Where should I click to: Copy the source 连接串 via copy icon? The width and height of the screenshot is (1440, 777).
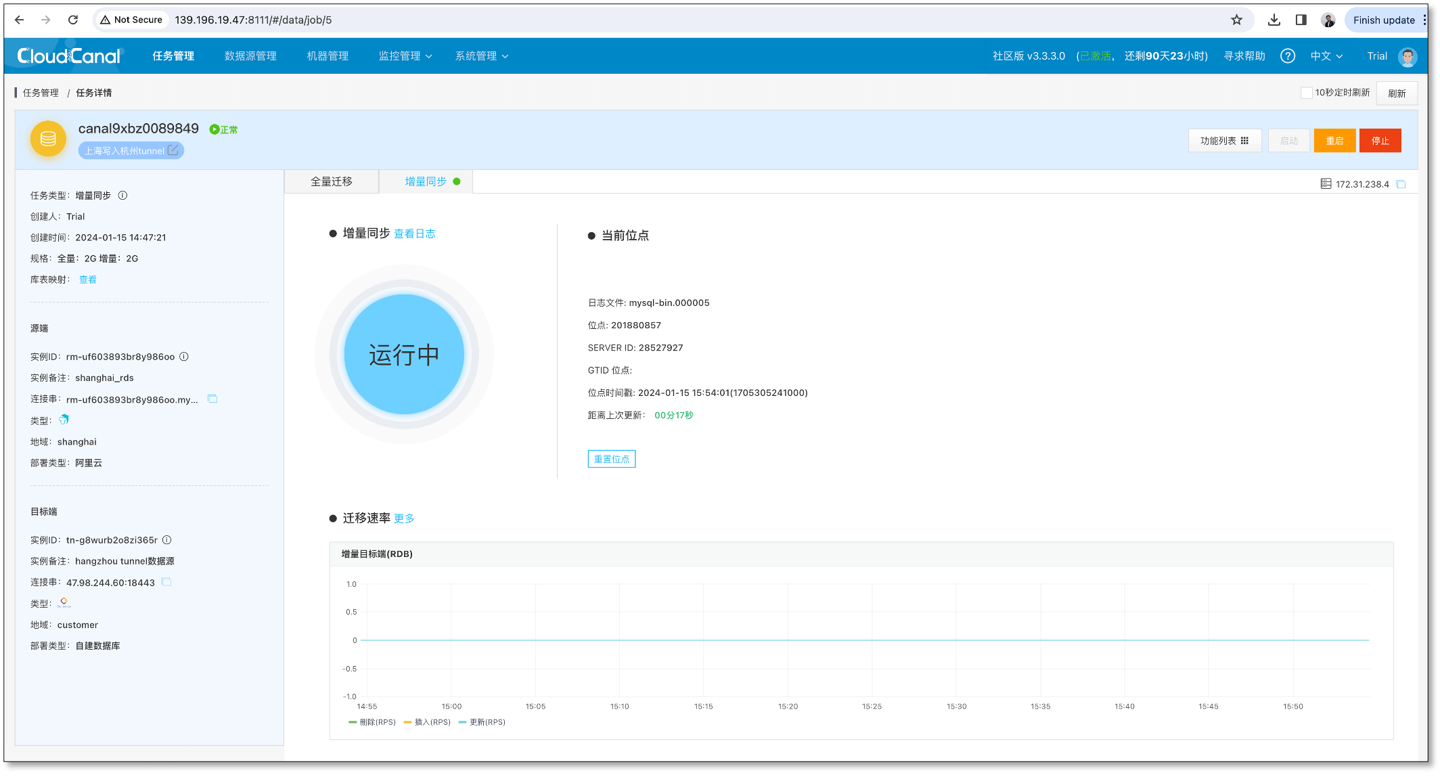212,399
